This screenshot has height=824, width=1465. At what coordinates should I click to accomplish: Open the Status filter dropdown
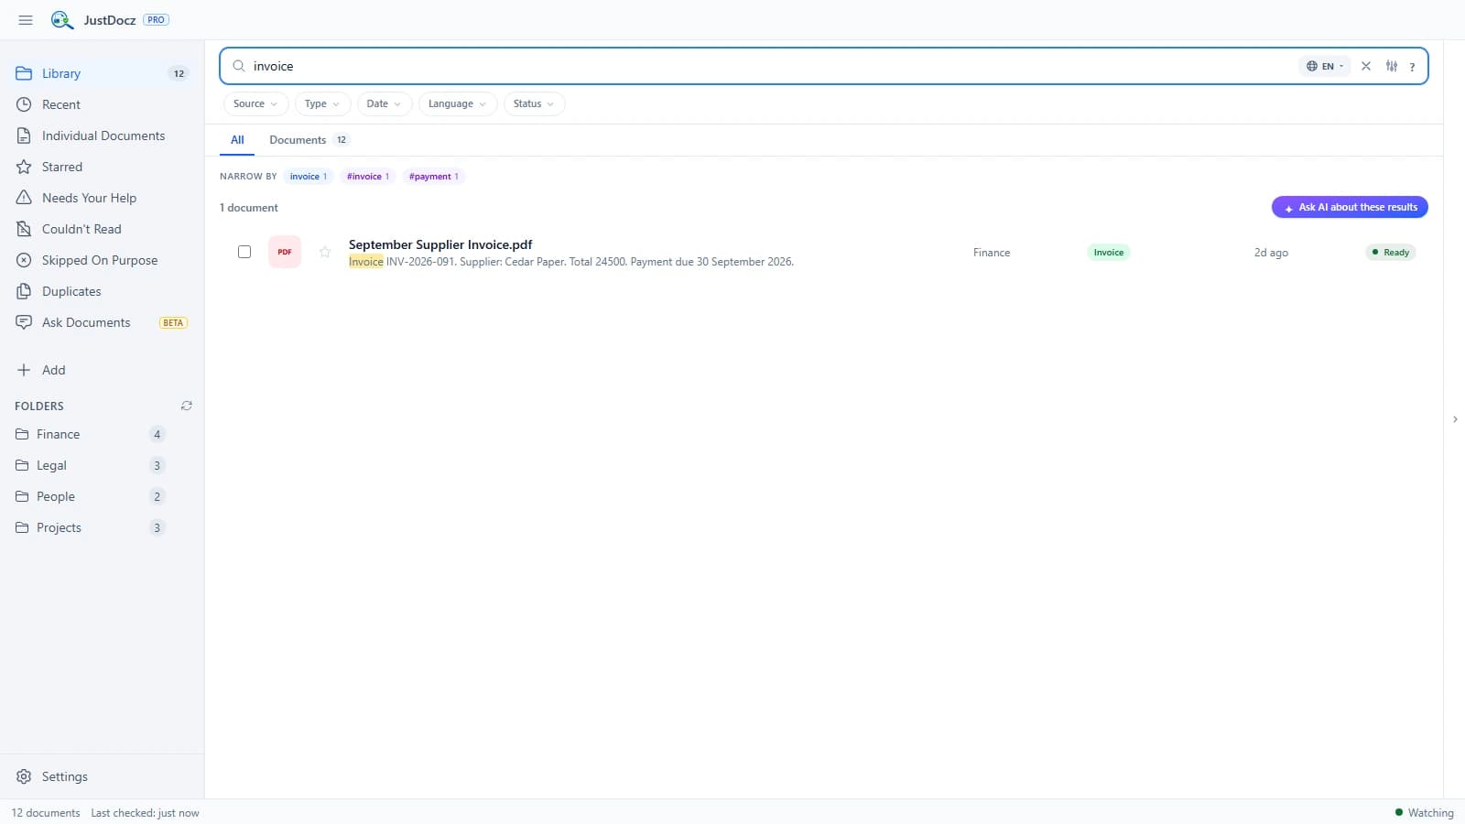point(534,103)
